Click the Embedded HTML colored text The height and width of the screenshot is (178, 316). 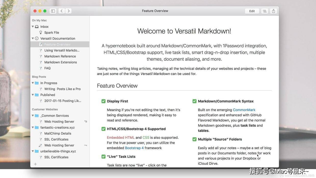121,137
